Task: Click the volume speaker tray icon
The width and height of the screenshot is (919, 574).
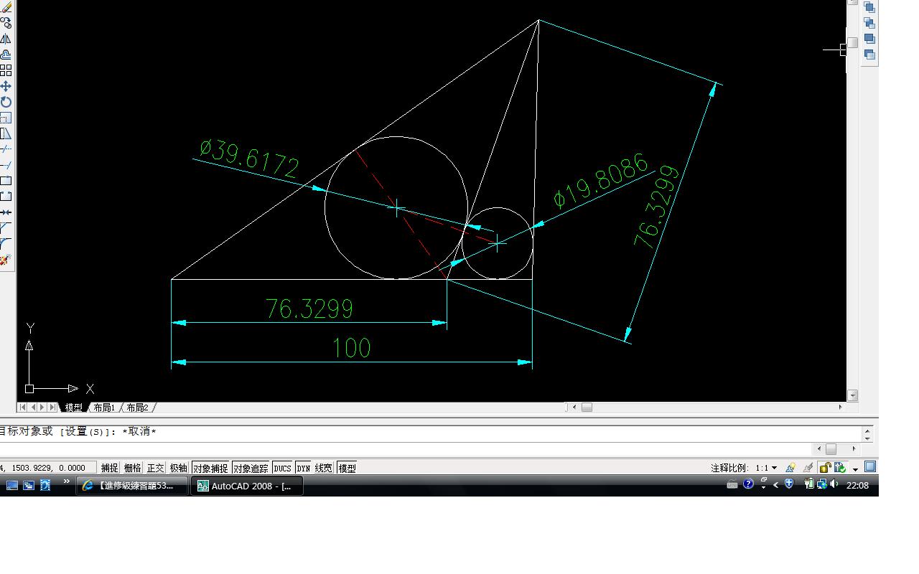Action: 834,484
